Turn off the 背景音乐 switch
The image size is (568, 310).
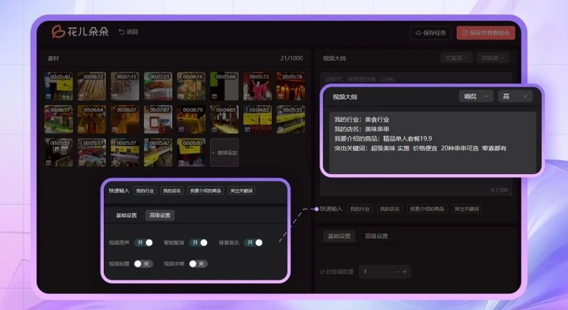pyautogui.click(x=253, y=243)
